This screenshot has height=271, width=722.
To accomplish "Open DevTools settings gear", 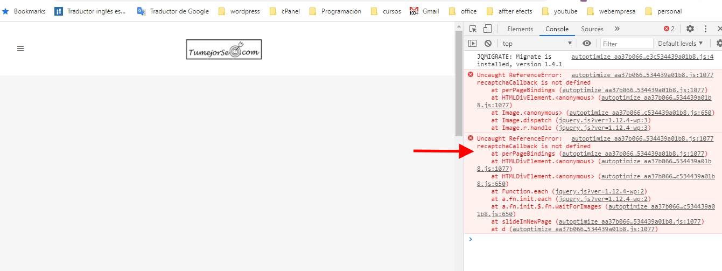I will point(690,29).
